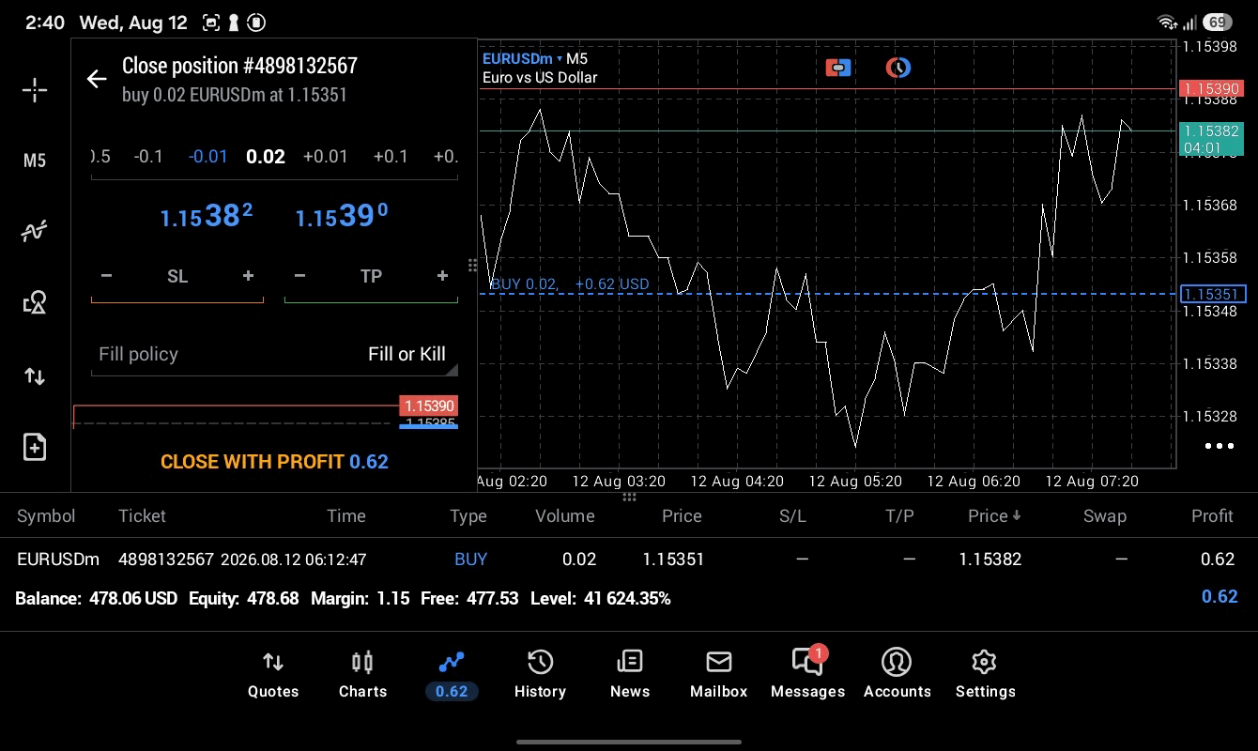Decrease Stop Loss with minus button

tap(107, 276)
